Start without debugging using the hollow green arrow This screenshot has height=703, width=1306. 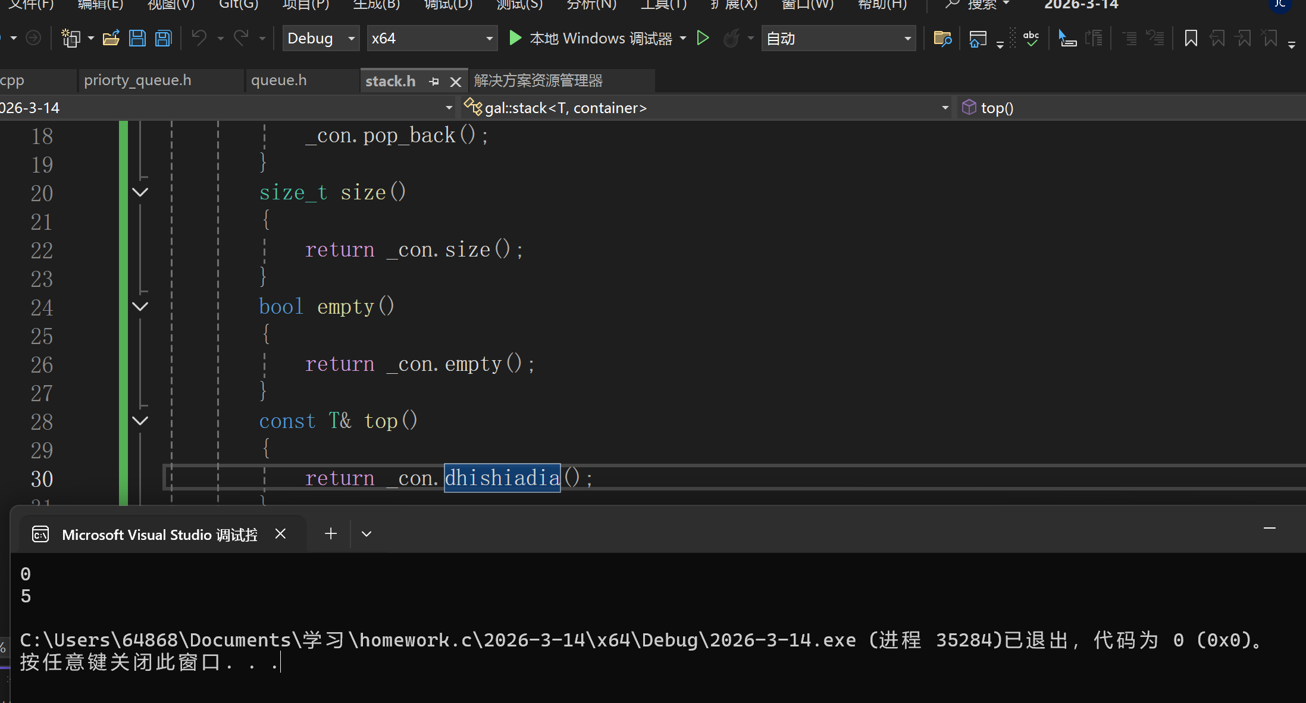703,39
